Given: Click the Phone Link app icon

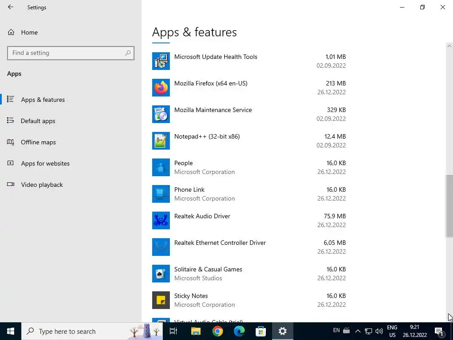Looking at the screenshot, I should point(161,194).
